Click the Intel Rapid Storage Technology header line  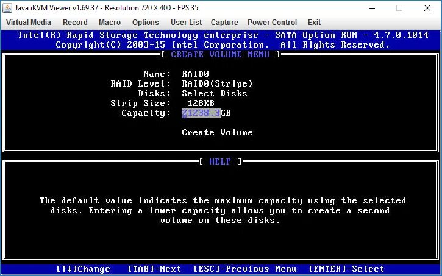pyautogui.click(x=223, y=35)
